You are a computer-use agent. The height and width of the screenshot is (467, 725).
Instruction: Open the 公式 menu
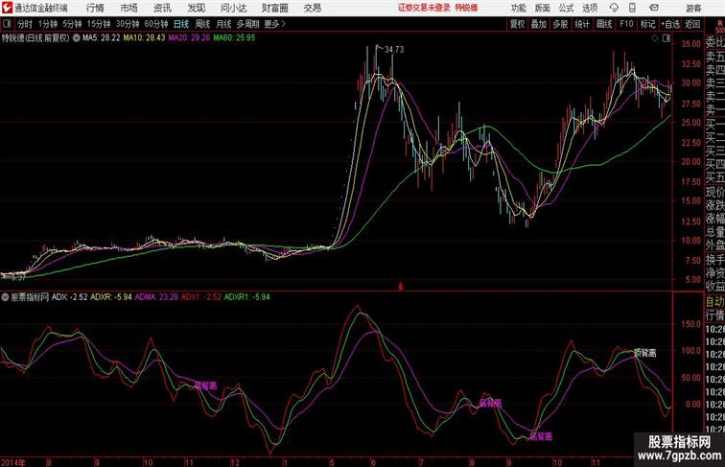click(x=566, y=8)
